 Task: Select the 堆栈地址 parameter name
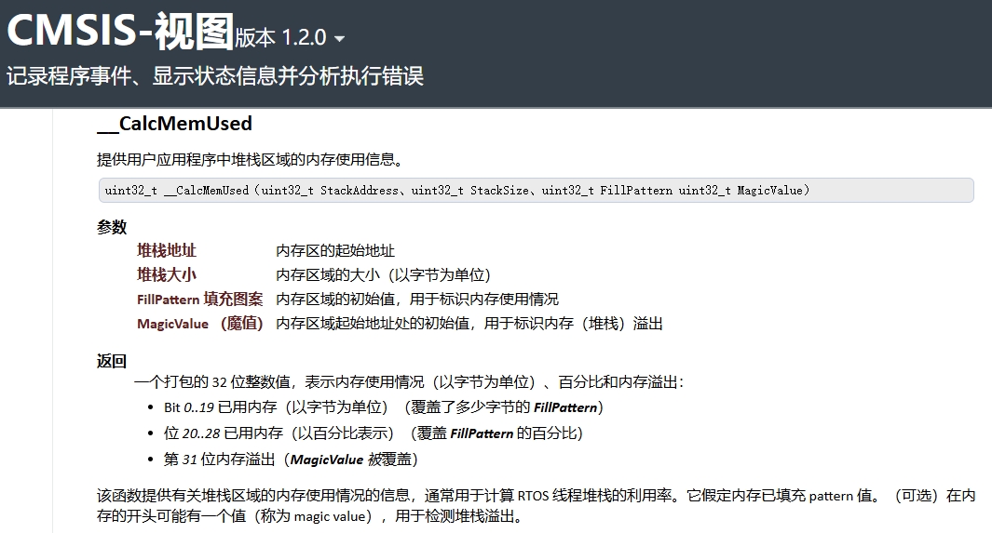pos(167,251)
